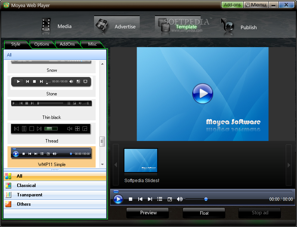Toggle fullscreen in the bottom player bar

pyautogui.click(x=170, y=199)
